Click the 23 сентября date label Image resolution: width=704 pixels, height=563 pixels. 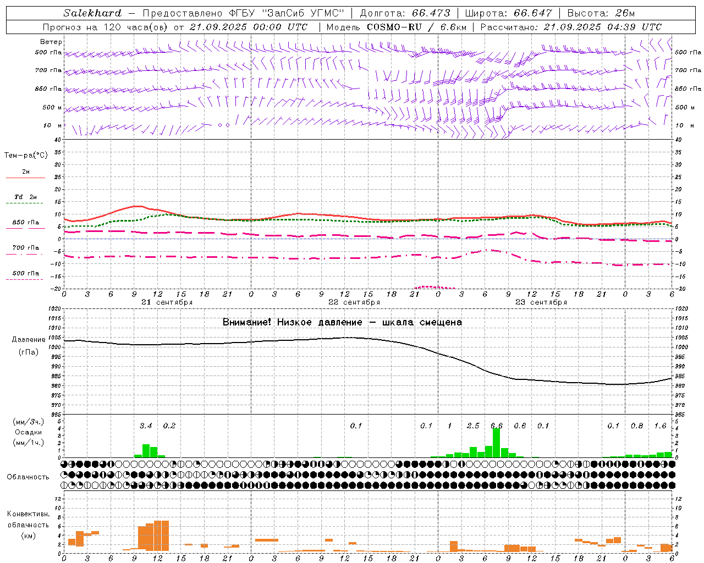[x=541, y=302]
